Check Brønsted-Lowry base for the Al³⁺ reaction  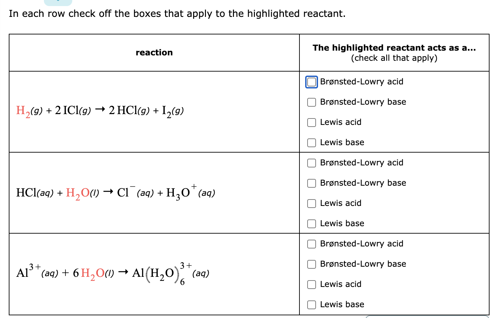[x=311, y=264]
